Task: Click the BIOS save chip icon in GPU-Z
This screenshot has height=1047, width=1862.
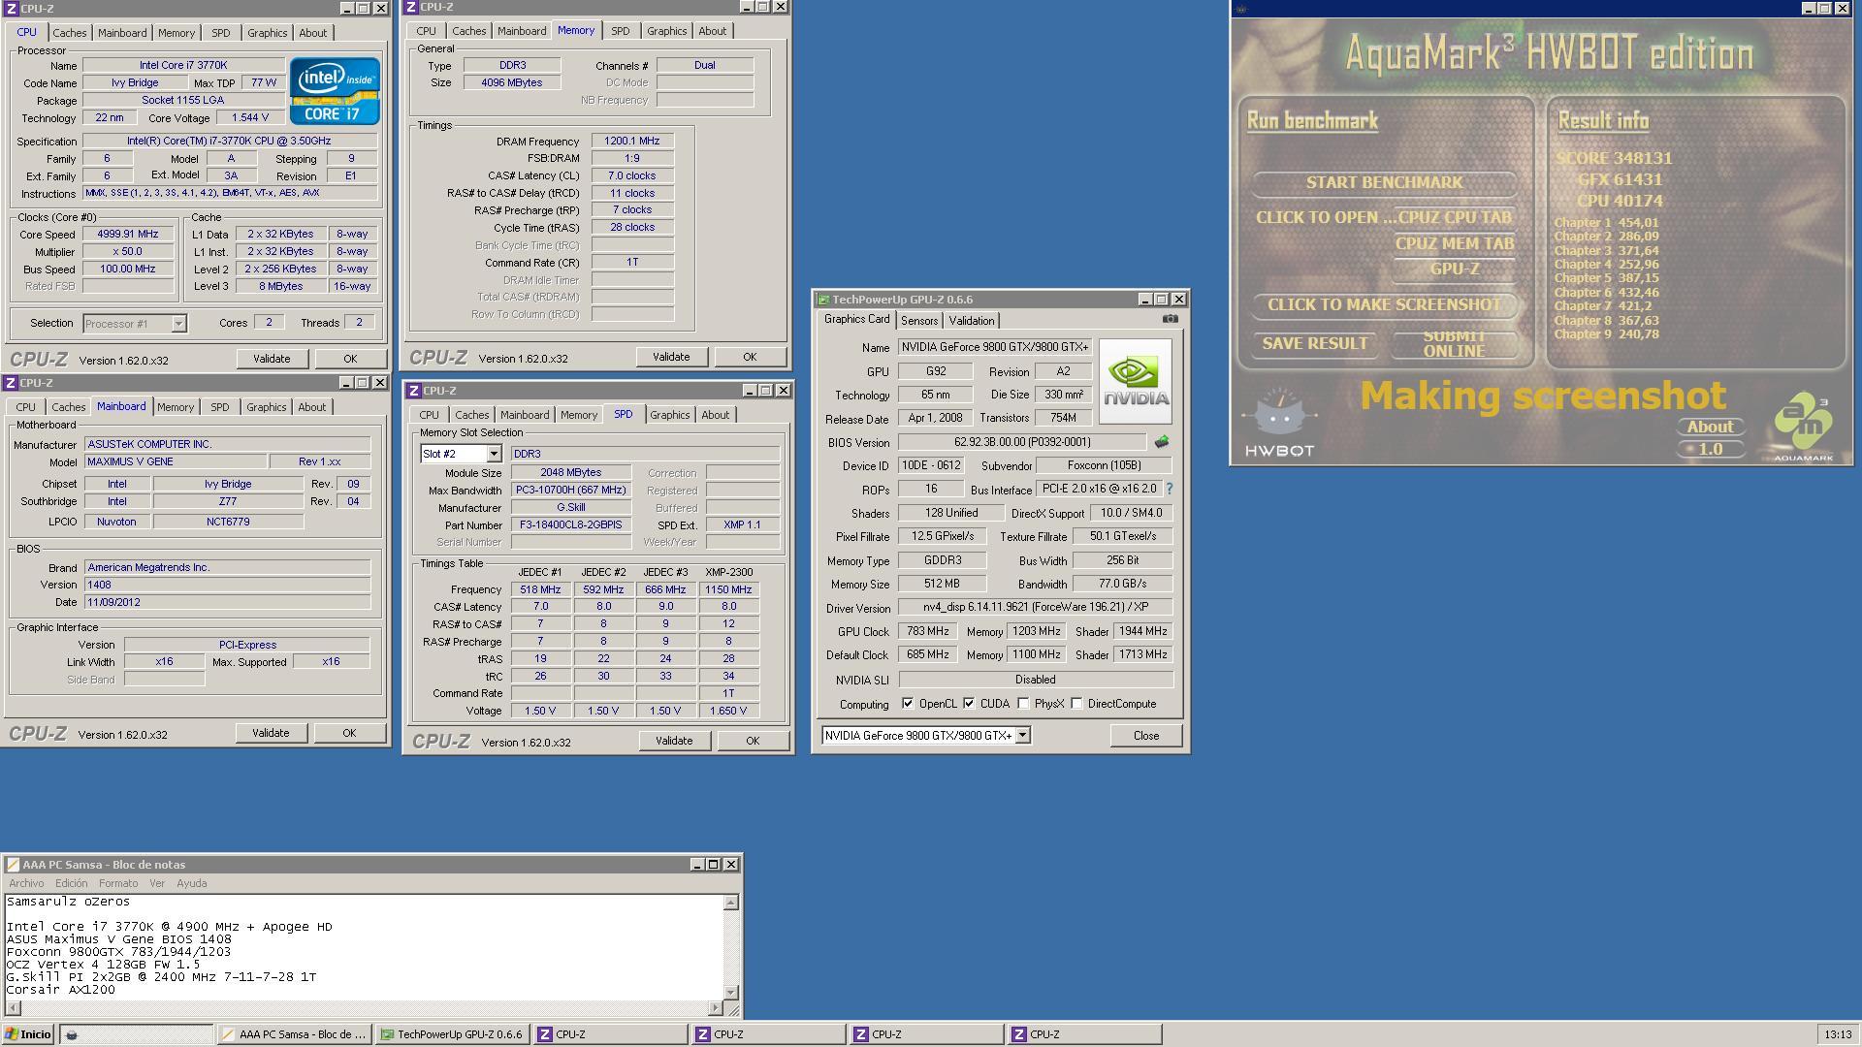Action: (x=1161, y=442)
